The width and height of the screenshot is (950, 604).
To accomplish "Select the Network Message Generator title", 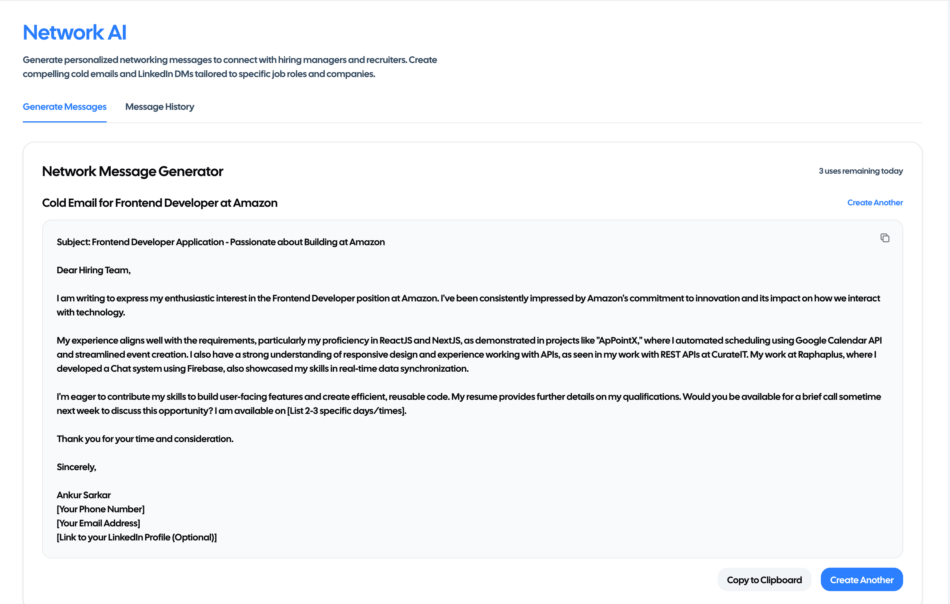I will tap(133, 171).
